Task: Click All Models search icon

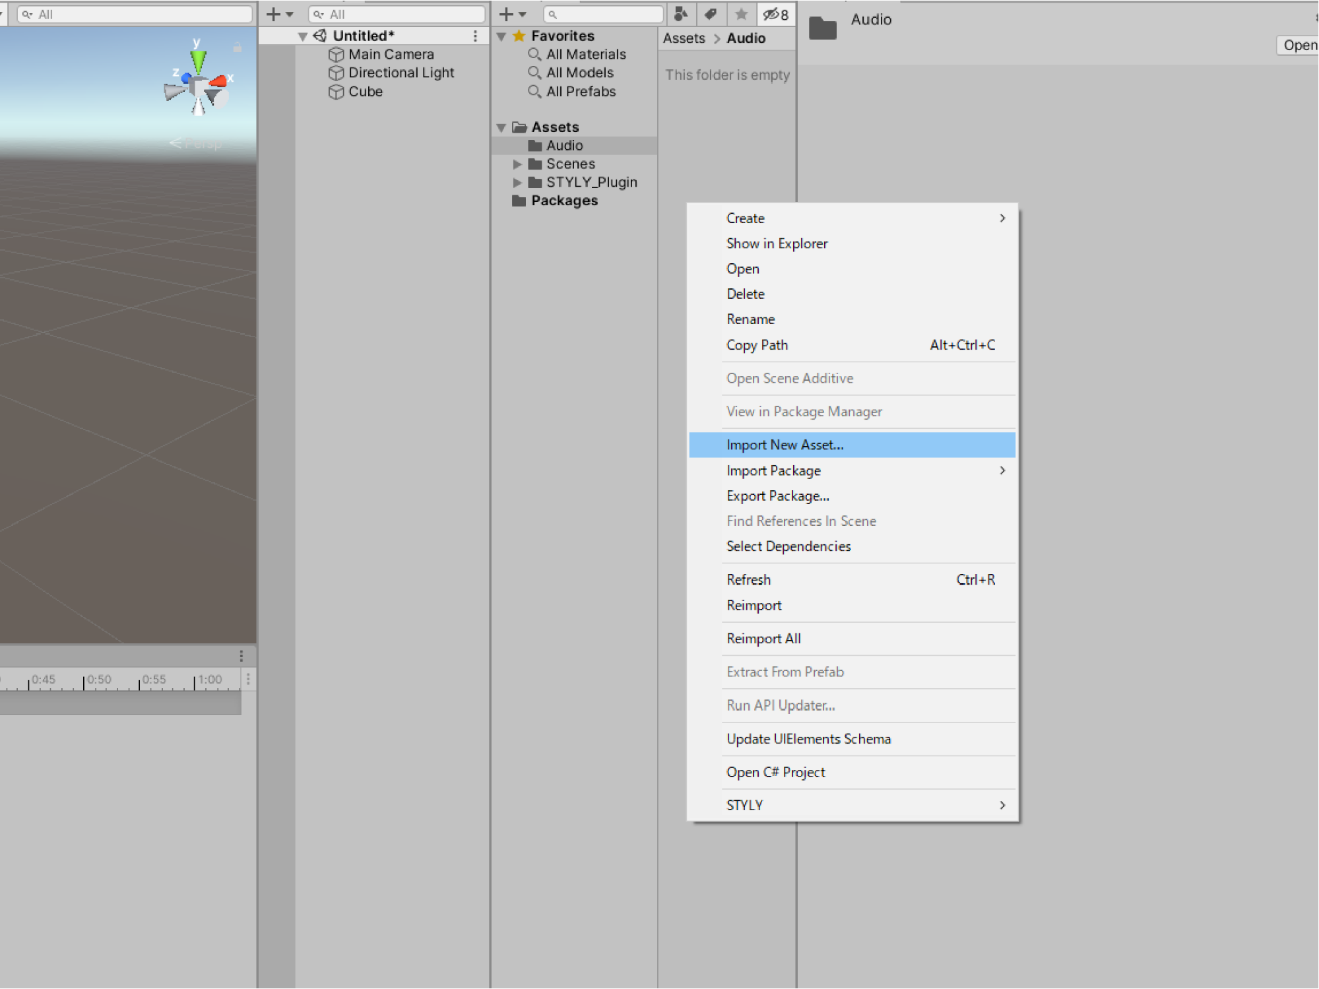Action: click(x=534, y=73)
